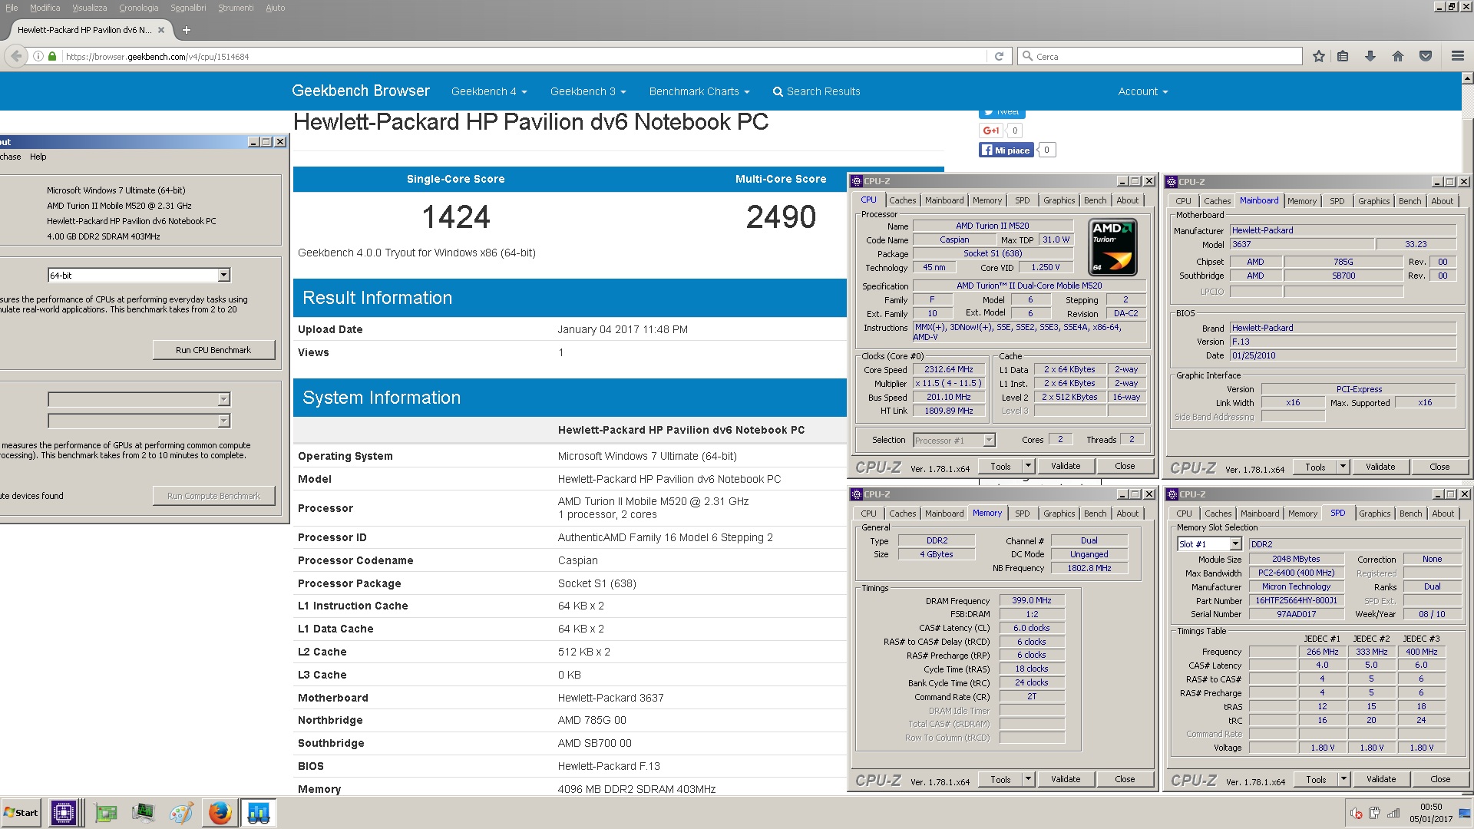Select the BIOS Date 01/25/2010 field
Viewport: 1474px width, 829px height.
coord(1343,355)
